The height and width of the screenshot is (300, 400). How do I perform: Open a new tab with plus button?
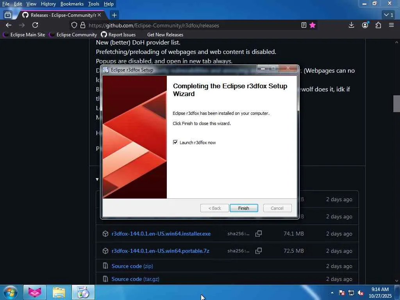pyautogui.click(x=114, y=15)
